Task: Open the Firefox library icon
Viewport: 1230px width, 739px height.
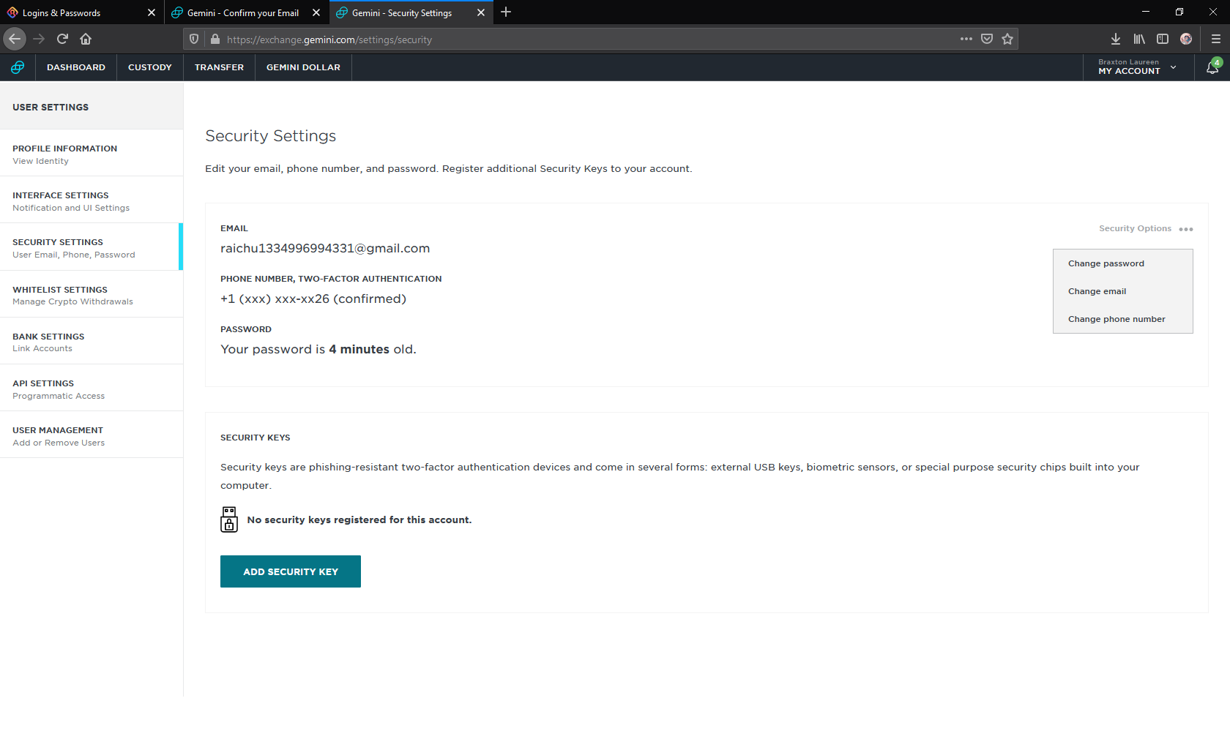Action: point(1139,39)
